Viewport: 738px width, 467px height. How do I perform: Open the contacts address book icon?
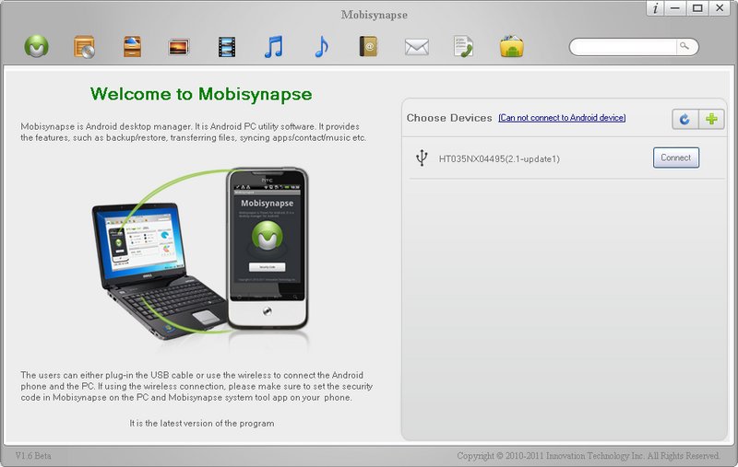[x=369, y=46]
